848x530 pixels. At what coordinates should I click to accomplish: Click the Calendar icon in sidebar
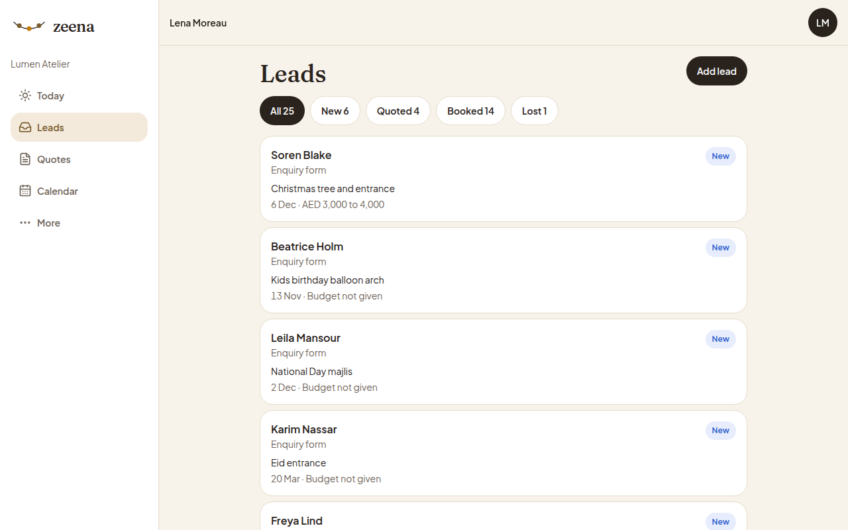(25, 191)
